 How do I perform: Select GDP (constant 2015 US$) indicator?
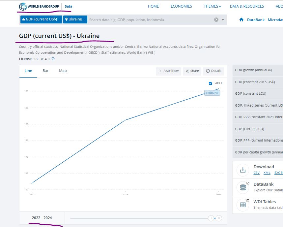(x=258, y=82)
